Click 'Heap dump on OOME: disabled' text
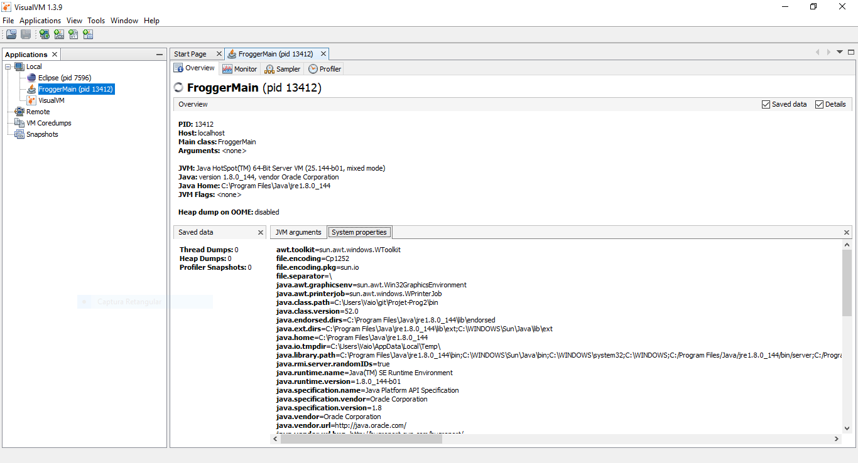Viewport: 858px width, 463px height. tap(229, 212)
